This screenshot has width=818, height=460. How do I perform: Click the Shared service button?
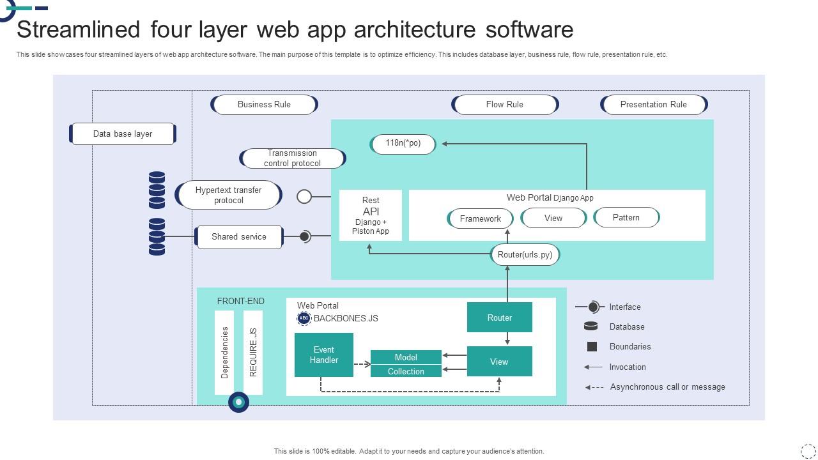240,236
